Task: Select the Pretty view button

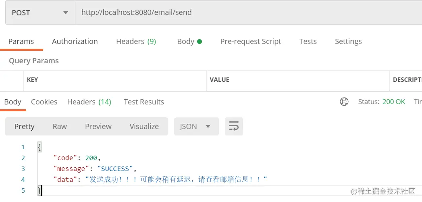Action: tap(25, 126)
